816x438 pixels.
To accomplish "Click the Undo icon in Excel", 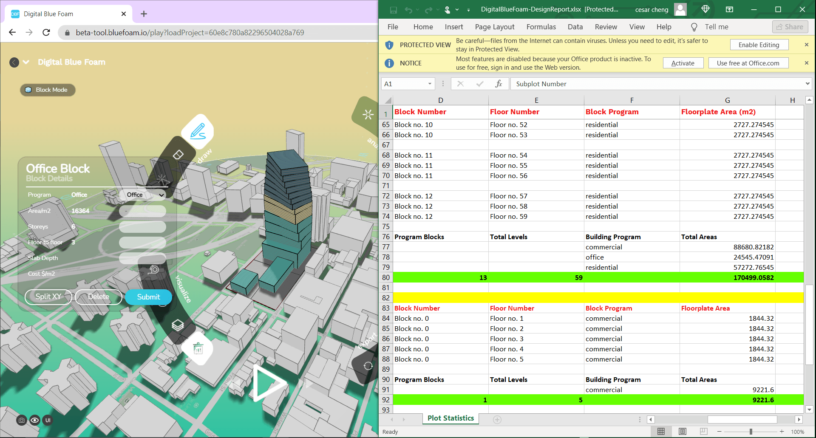I will (x=408, y=10).
